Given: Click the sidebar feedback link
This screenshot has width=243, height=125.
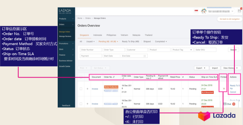Looking at the screenshot, I should coord(66,105).
